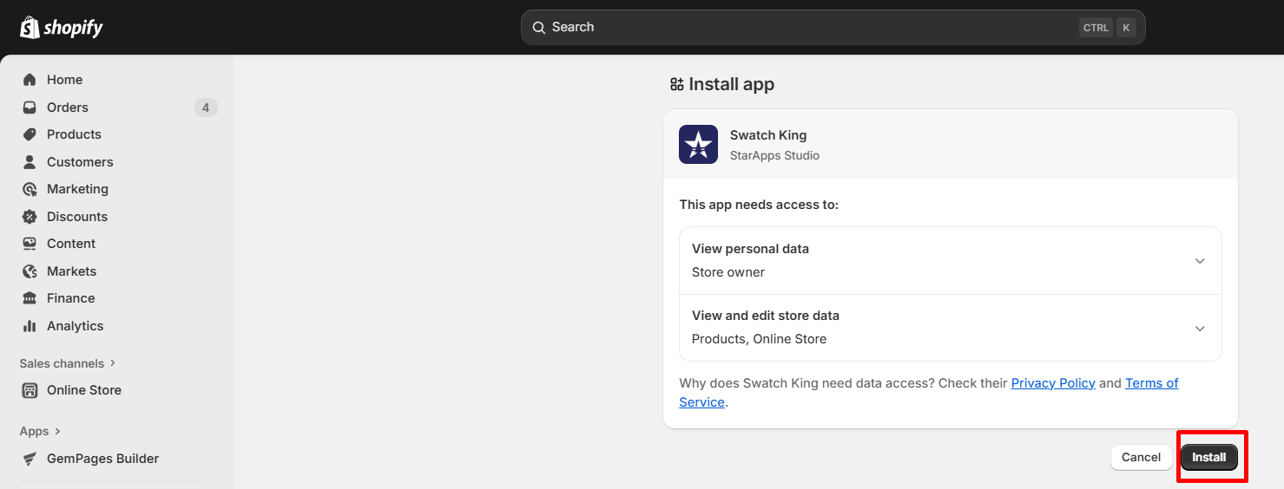The image size is (1284, 489).
Task: Click the Orders inbox icon
Action: point(30,108)
